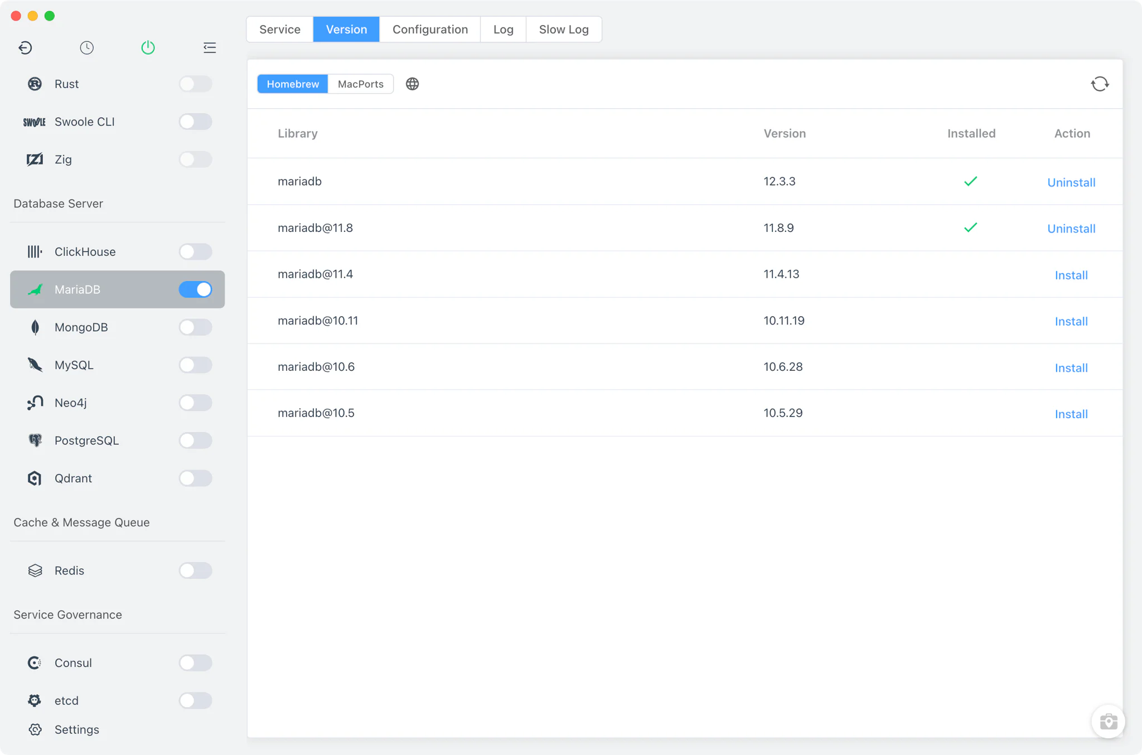Click the Redis stack icon
This screenshot has height=755, width=1142.
(35, 570)
